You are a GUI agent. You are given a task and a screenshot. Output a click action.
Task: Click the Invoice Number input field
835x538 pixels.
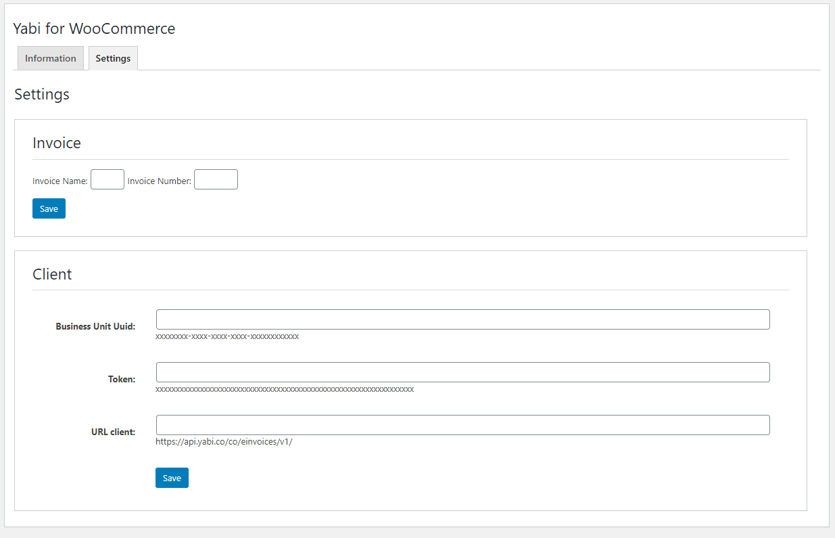tap(216, 179)
